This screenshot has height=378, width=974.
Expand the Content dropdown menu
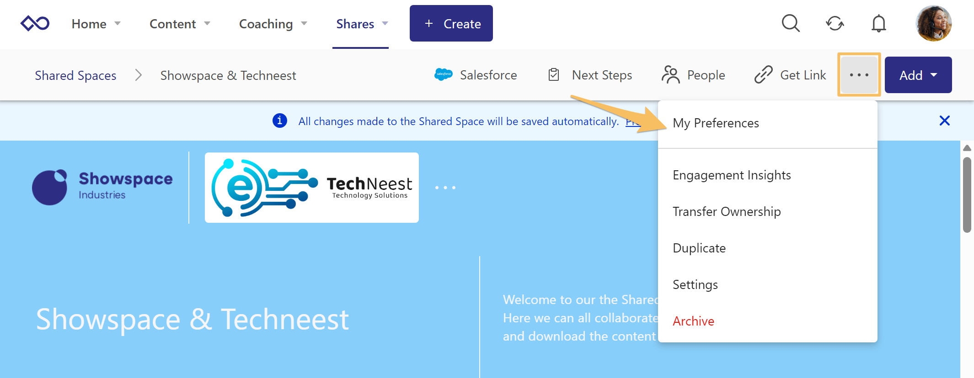180,24
